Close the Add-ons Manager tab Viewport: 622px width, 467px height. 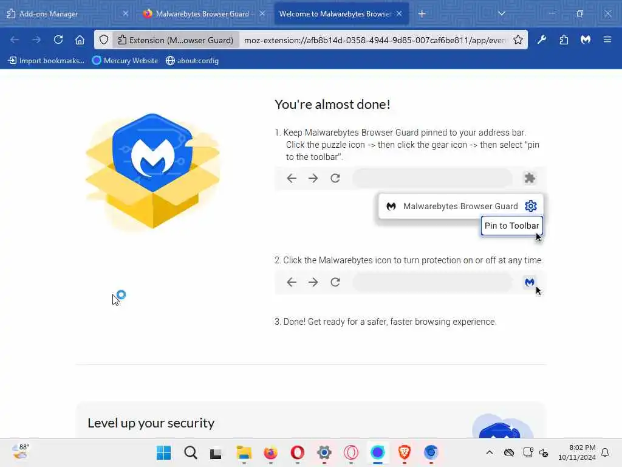[125, 13]
